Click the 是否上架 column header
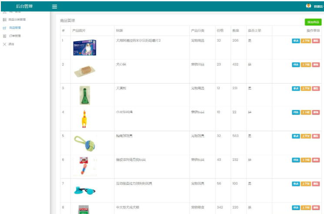Image resolution: width=324 pixels, height=214 pixels. 254,31
